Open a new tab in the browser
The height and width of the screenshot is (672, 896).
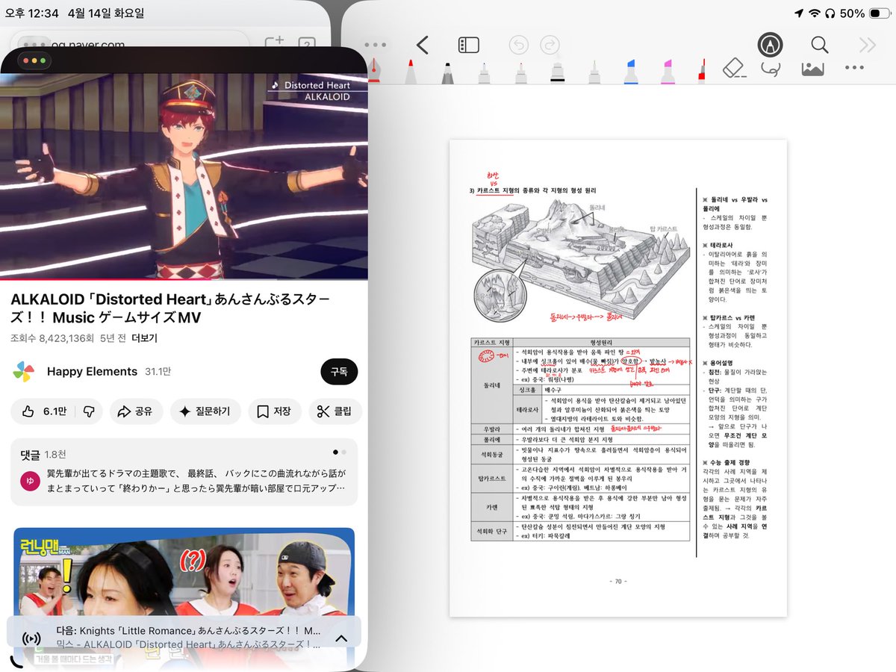(274, 43)
